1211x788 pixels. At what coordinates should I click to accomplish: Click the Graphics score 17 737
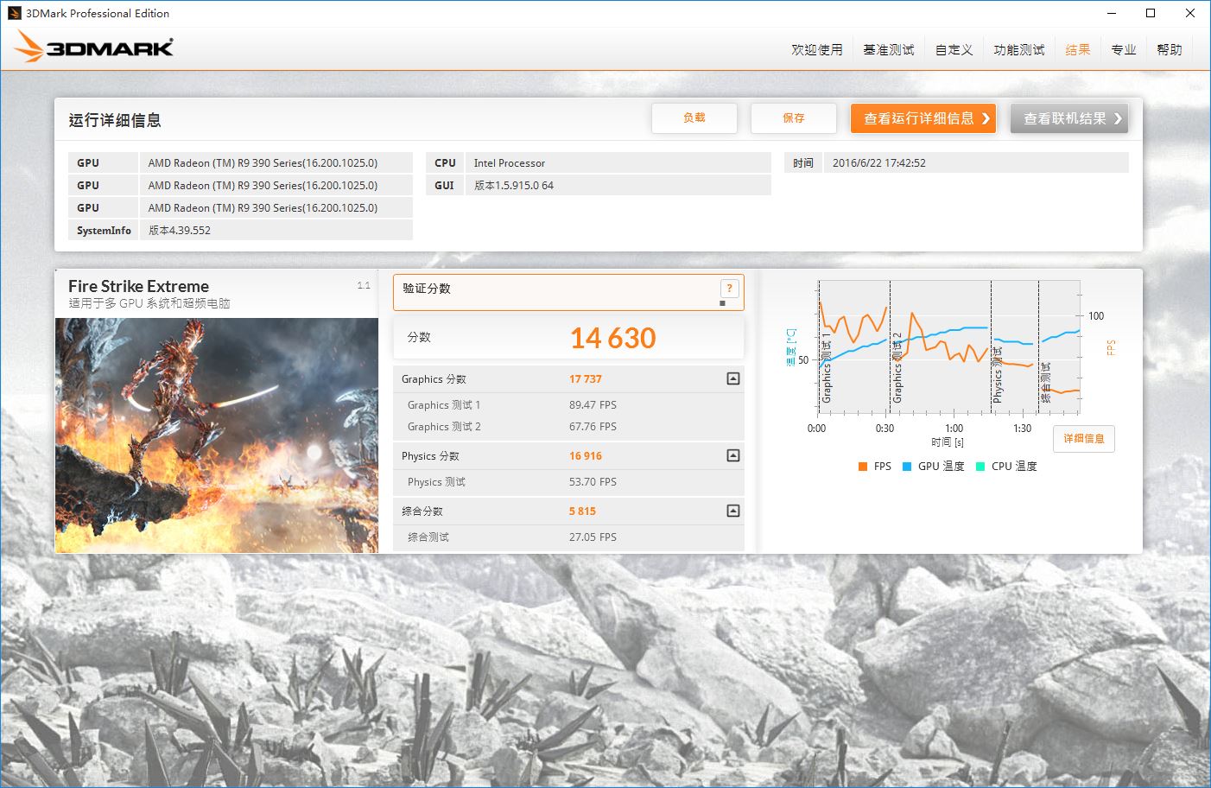[x=586, y=379]
